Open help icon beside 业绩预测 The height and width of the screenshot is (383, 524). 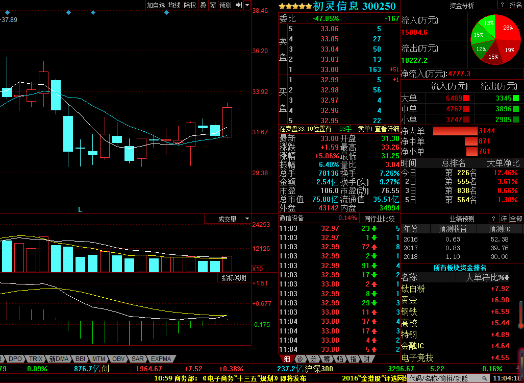click(493, 219)
